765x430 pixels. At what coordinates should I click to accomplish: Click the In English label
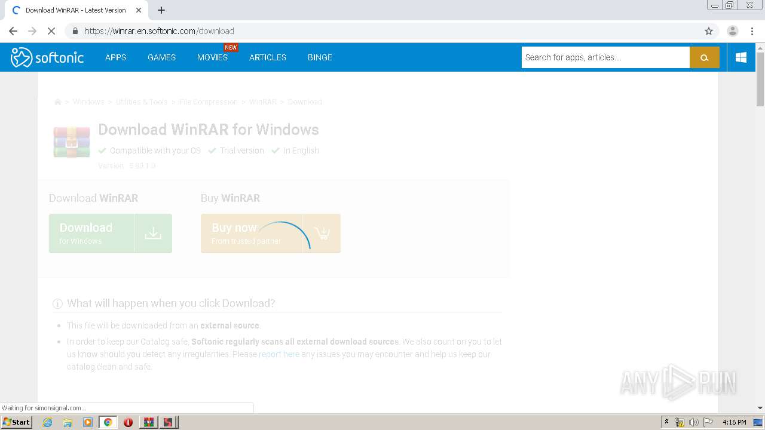coord(301,150)
